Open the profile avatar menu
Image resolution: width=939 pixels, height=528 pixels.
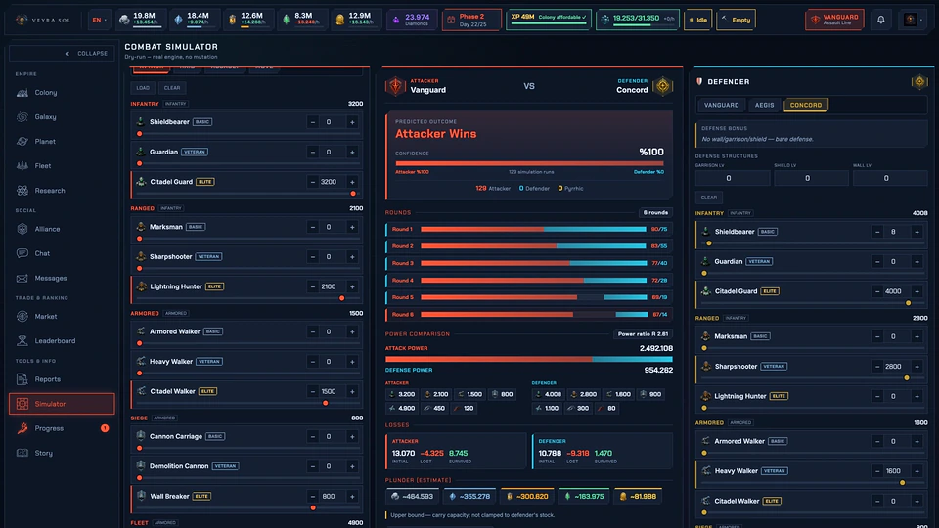pyautogui.click(x=914, y=20)
